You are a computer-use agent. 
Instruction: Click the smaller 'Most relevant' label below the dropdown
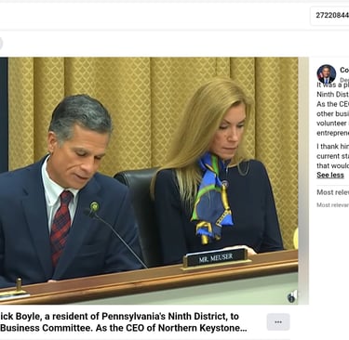[333, 204]
